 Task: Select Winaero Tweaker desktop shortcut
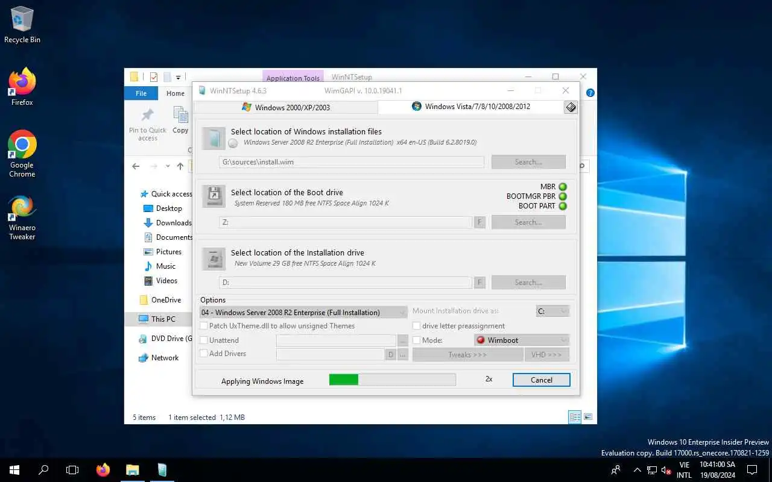22,218
